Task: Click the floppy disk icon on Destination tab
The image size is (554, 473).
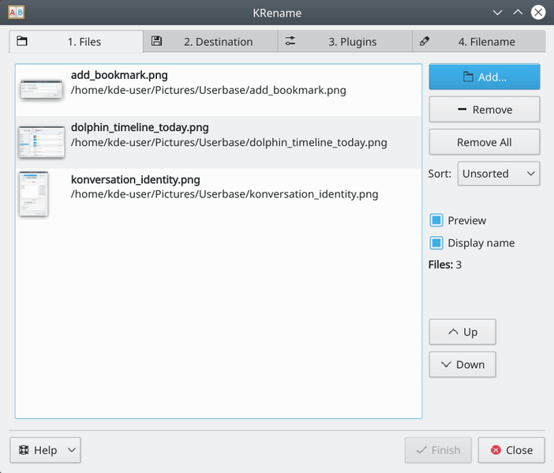Action: click(157, 41)
